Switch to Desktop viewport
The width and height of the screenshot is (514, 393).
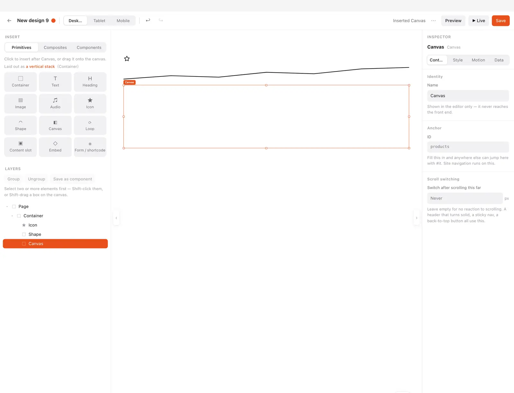(x=75, y=21)
